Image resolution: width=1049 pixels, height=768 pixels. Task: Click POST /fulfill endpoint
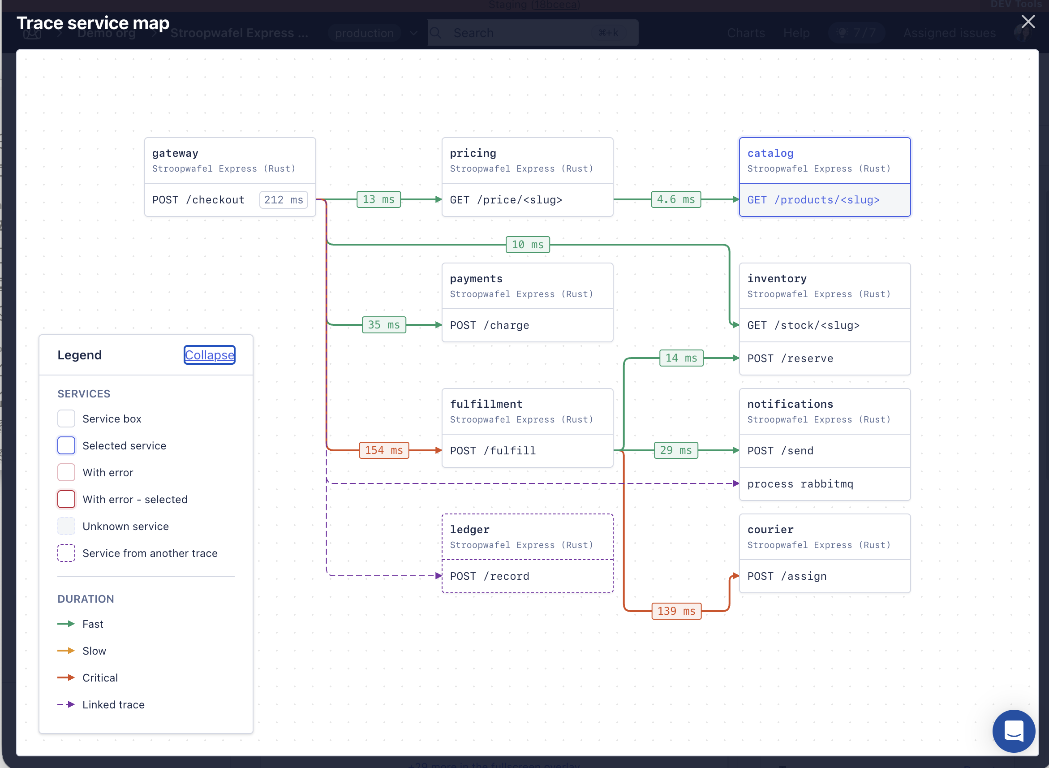coord(527,450)
